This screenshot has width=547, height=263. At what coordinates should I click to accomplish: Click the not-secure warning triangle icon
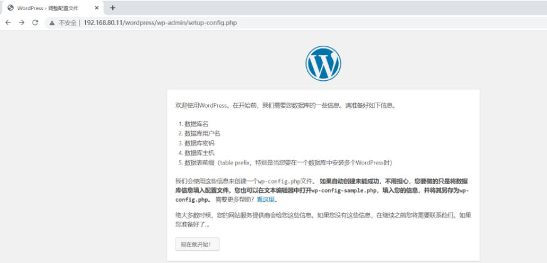[53, 23]
